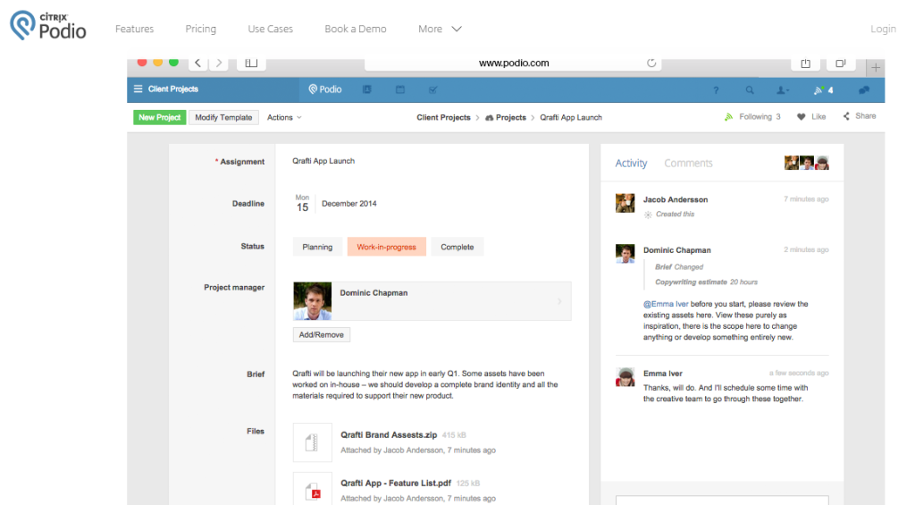This screenshot has height=505, width=915.
Task: Open the calendar icon in blue bar
Action: click(400, 89)
